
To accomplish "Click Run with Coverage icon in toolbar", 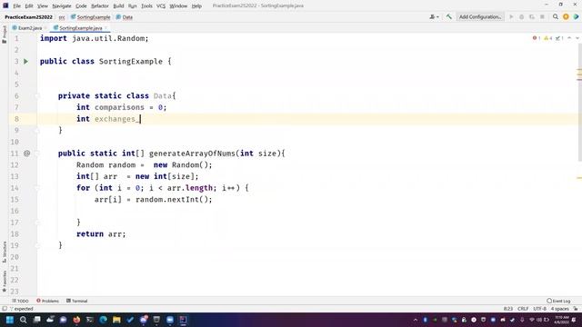I will [532, 16].
